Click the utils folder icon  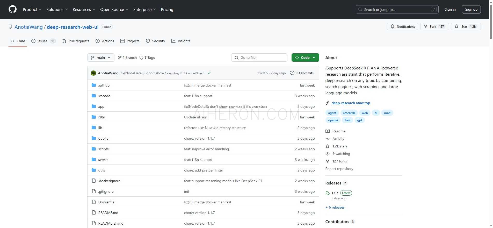coord(94,170)
